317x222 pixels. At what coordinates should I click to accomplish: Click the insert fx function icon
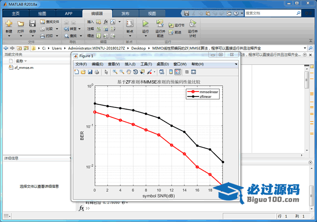(x=106, y=22)
